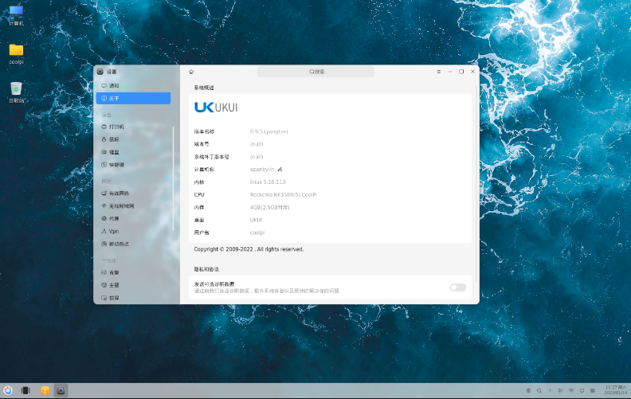Click the Settings gear in the taskbar

pos(61,390)
